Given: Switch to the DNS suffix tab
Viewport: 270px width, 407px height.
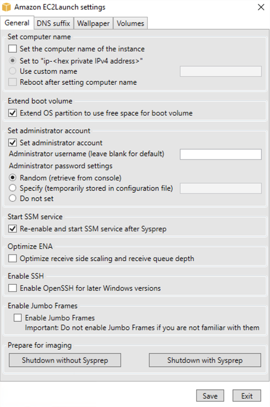Looking at the screenshot, I should (x=53, y=23).
